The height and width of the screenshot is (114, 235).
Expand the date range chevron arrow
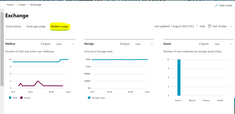point(231,26)
